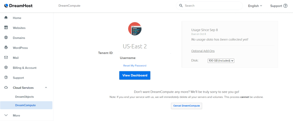293x121 pixels.
Task: Open the WordPress logo icon
Action: (x=6, y=48)
